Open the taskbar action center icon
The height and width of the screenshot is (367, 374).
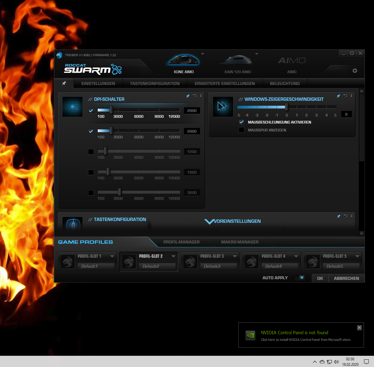(x=366, y=362)
